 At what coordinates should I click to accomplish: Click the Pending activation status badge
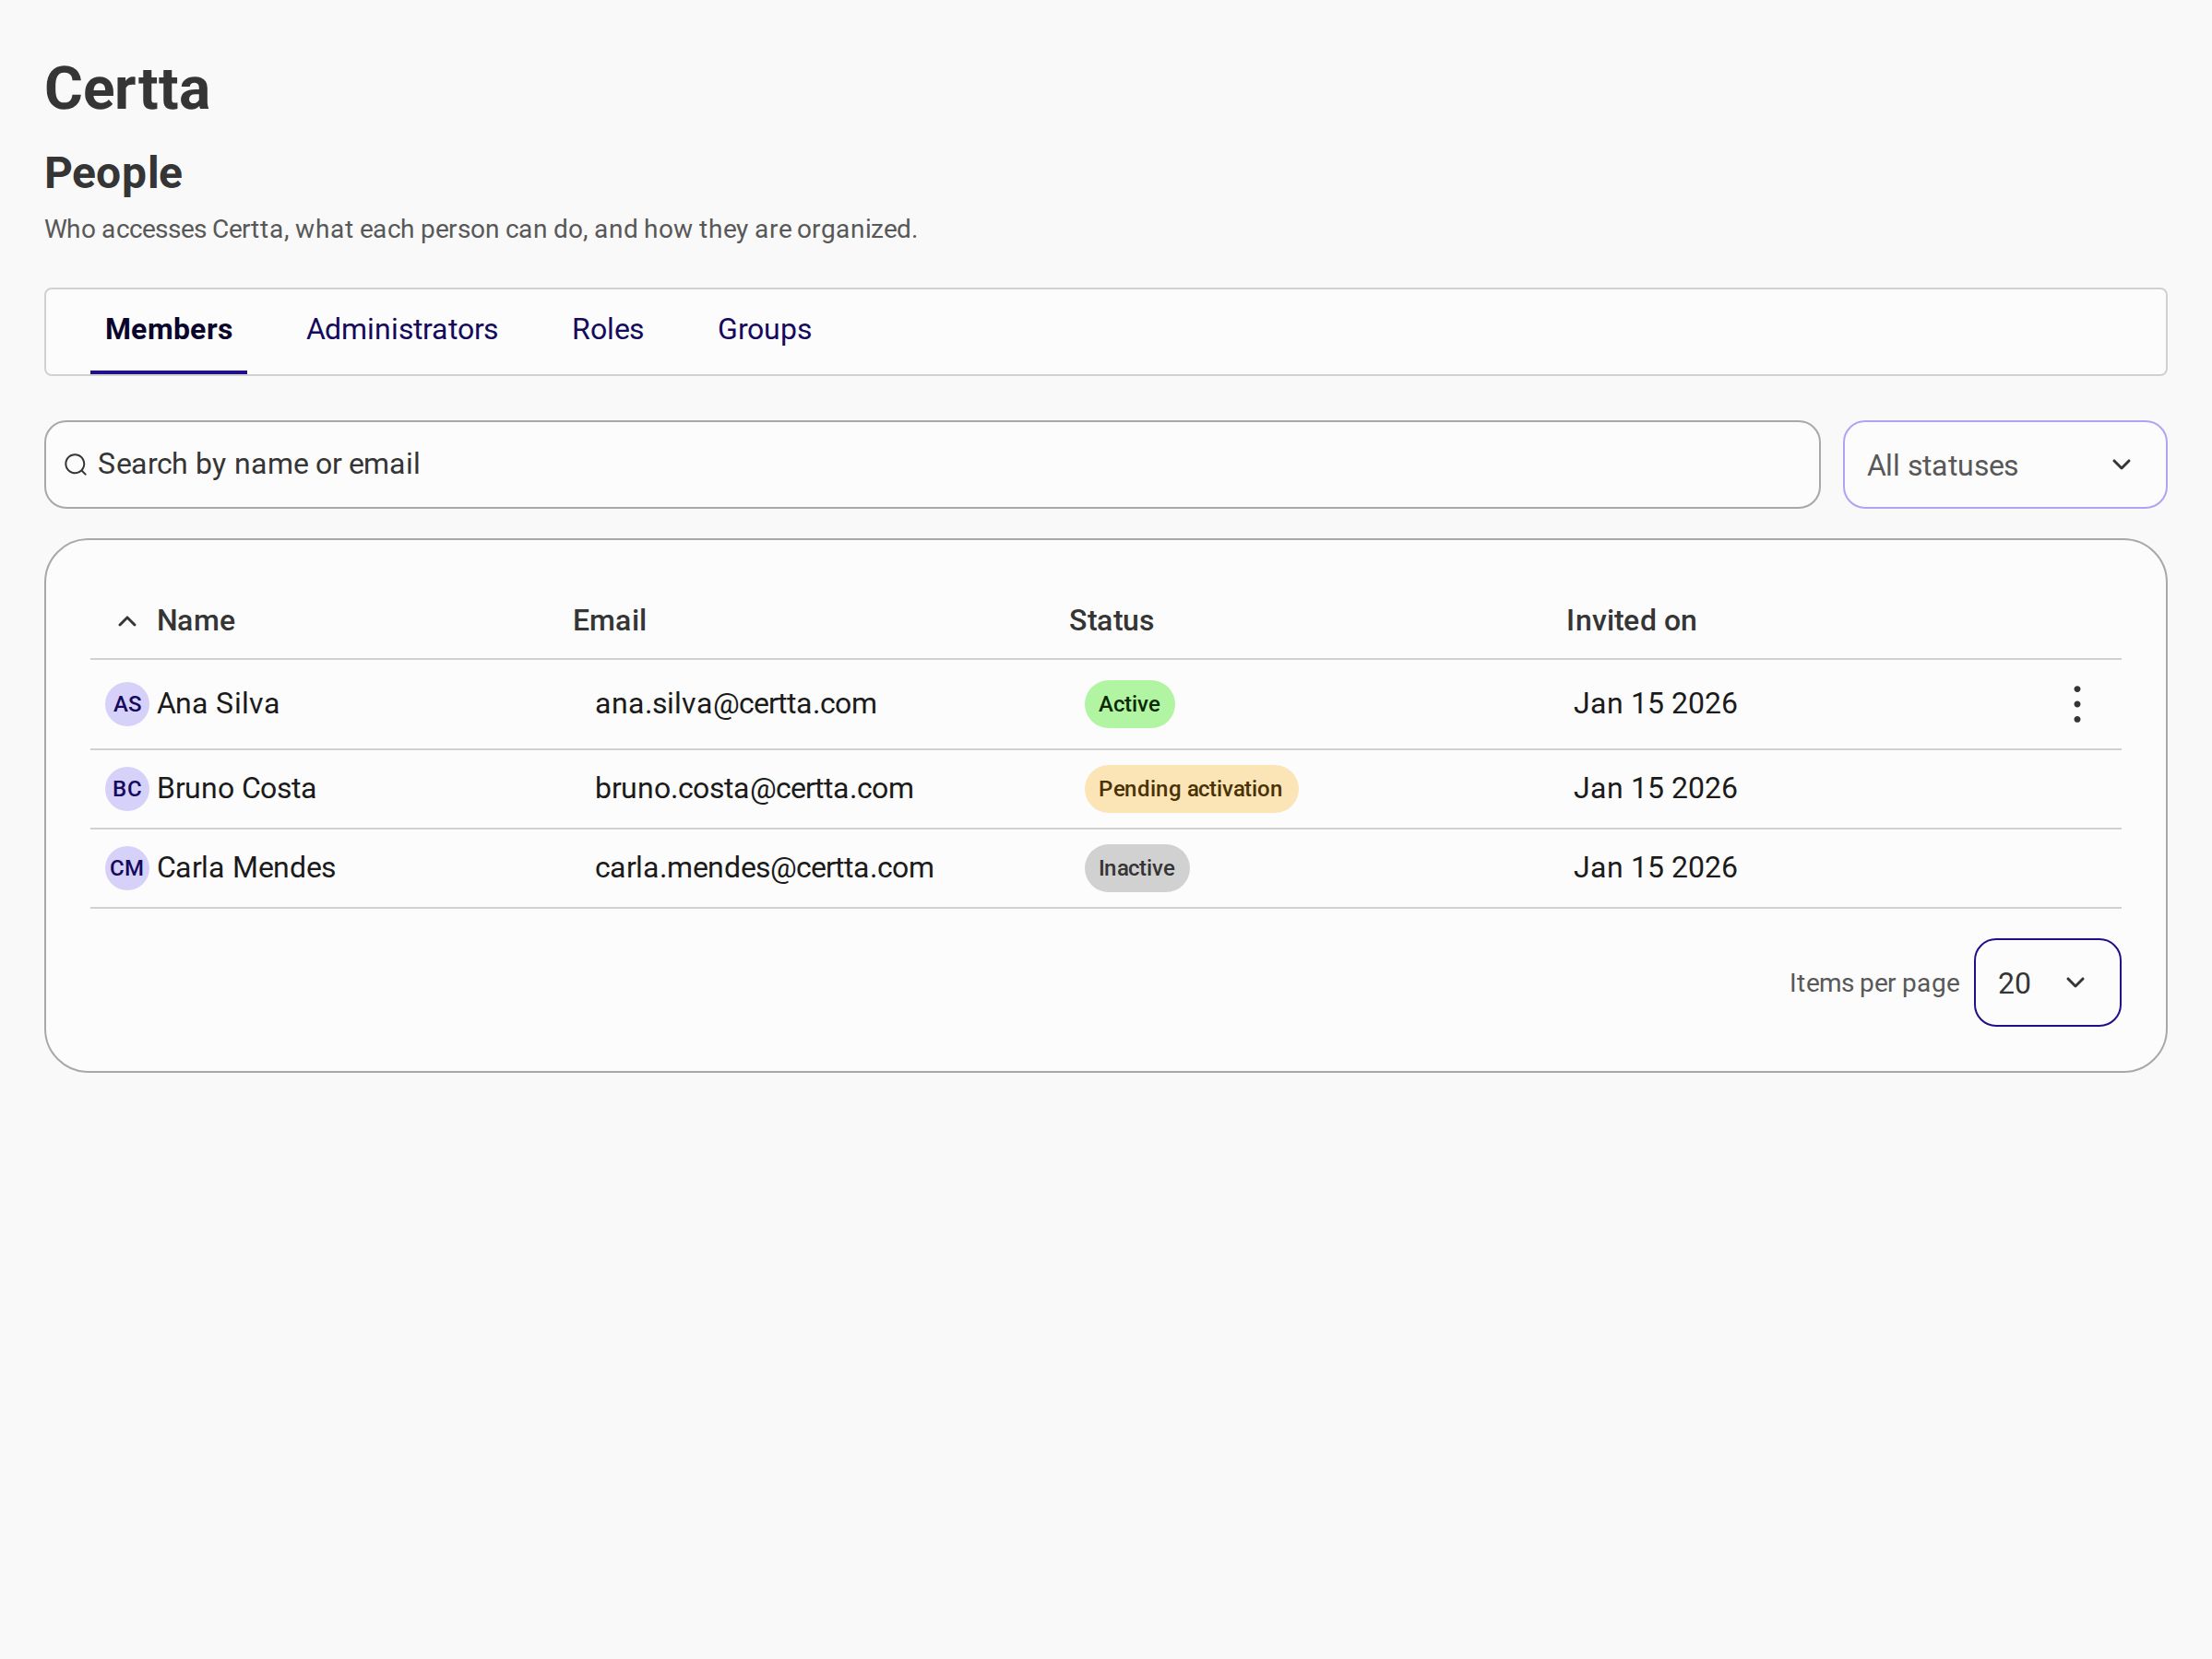1190,789
